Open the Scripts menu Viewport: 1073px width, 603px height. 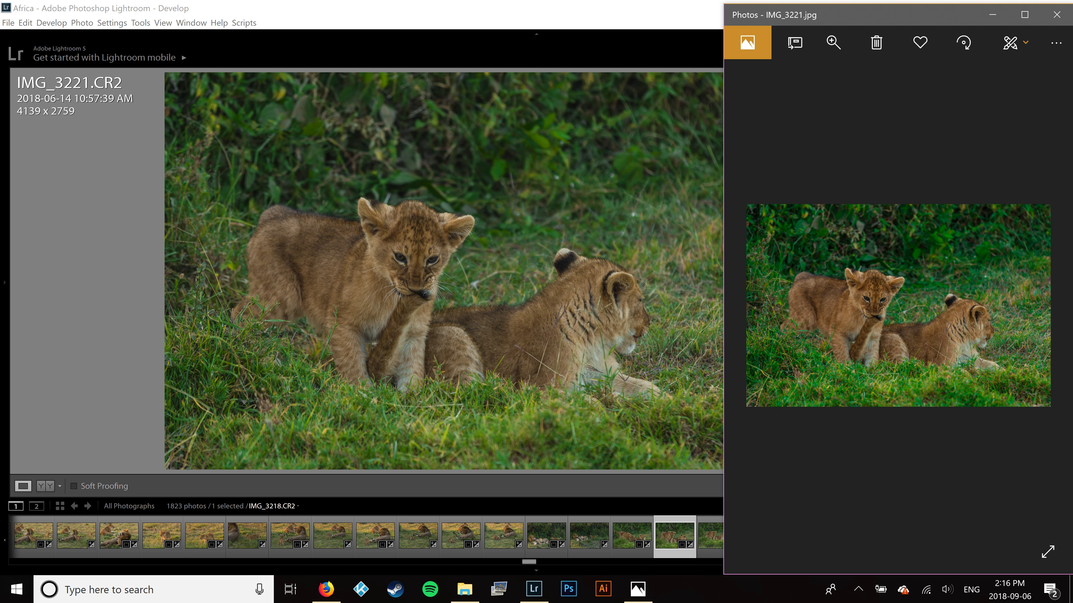coord(244,23)
